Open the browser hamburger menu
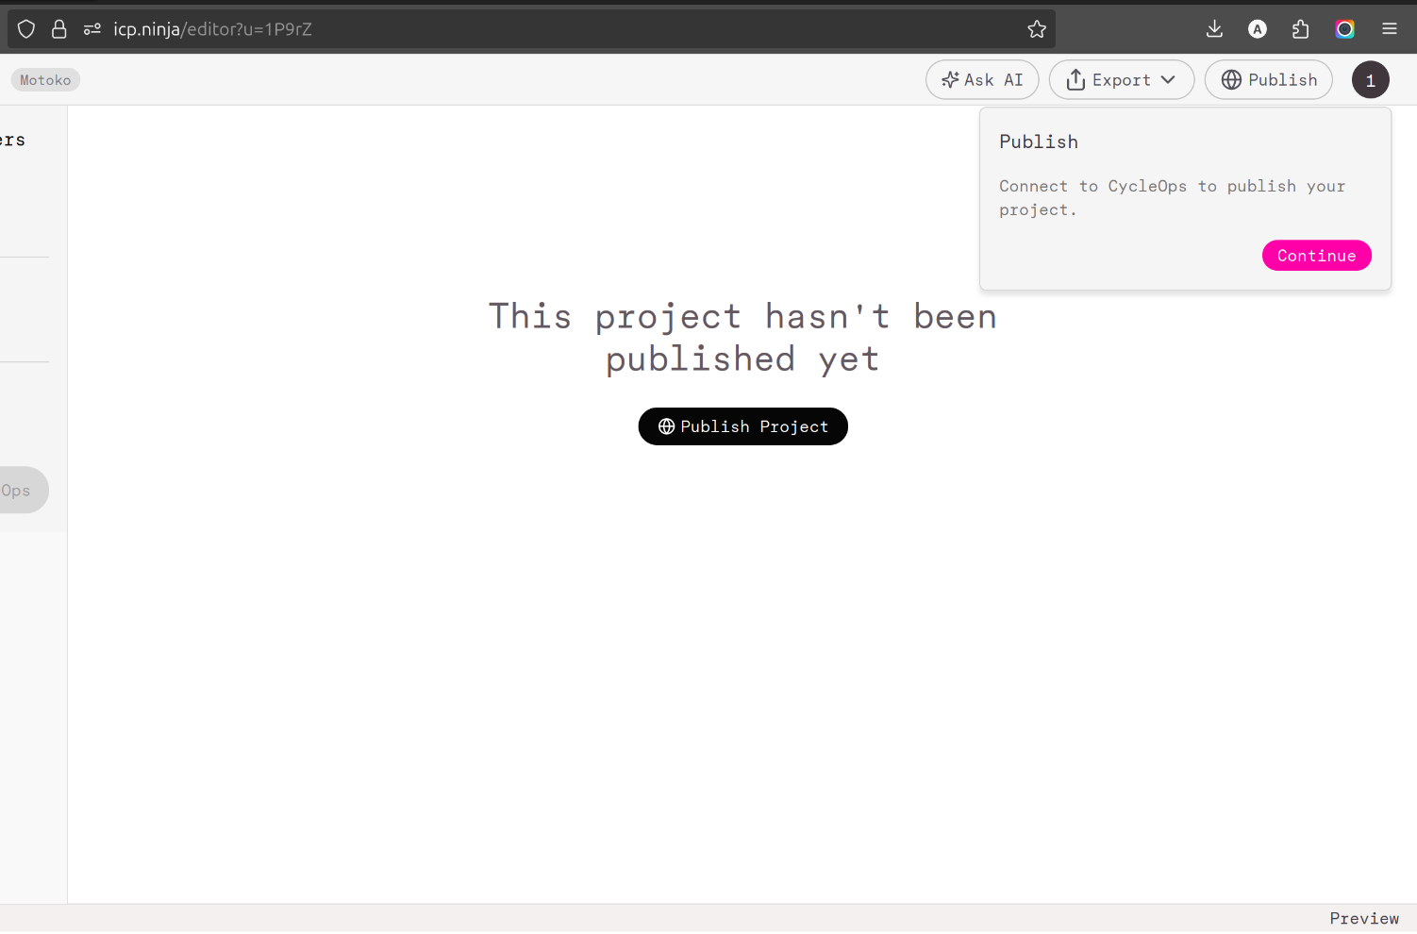Image resolution: width=1417 pixels, height=934 pixels. pos(1389,28)
